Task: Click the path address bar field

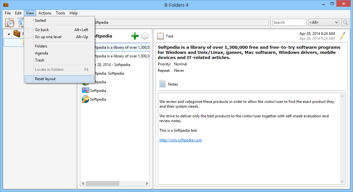Action: pos(181,22)
